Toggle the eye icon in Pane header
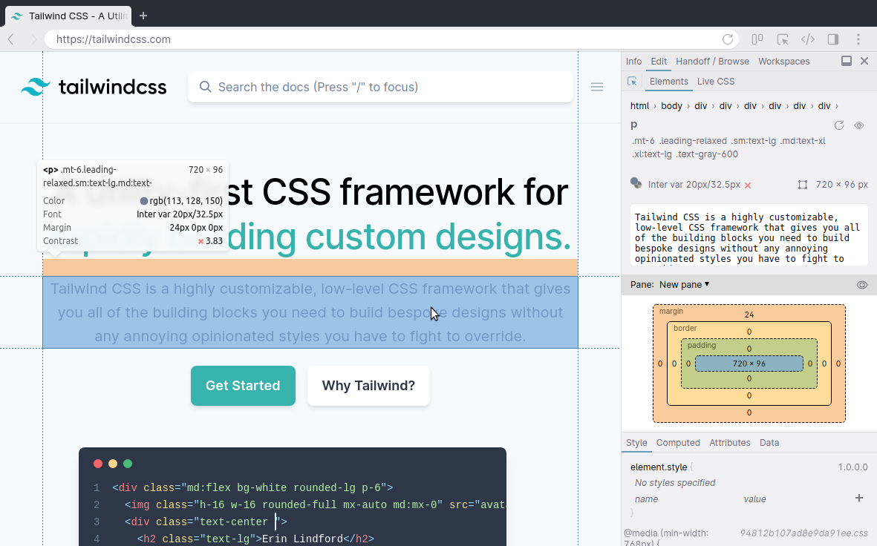This screenshot has width=877, height=546. [x=862, y=285]
